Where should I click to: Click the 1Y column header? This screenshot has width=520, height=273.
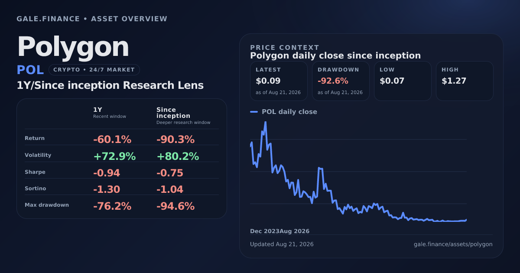point(97,110)
